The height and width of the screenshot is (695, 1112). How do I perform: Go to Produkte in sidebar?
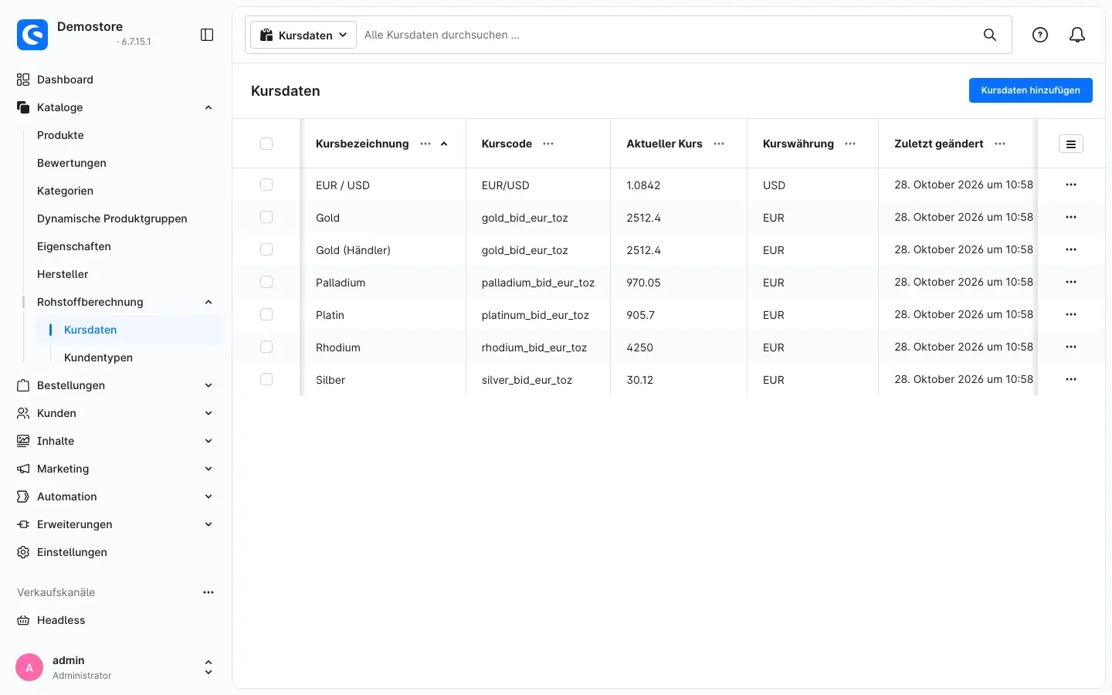tap(60, 135)
